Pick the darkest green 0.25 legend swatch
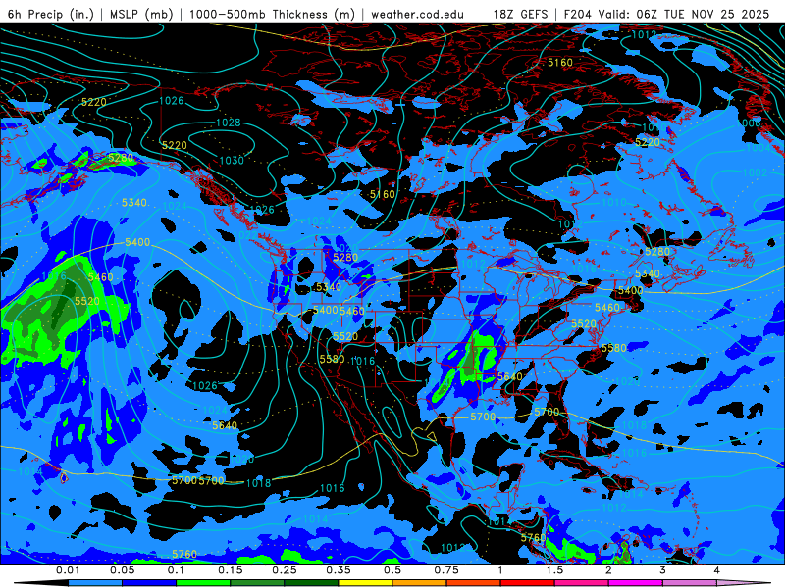785x588 pixels. 311,583
